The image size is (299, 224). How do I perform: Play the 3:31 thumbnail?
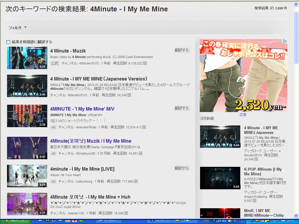point(27,204)
